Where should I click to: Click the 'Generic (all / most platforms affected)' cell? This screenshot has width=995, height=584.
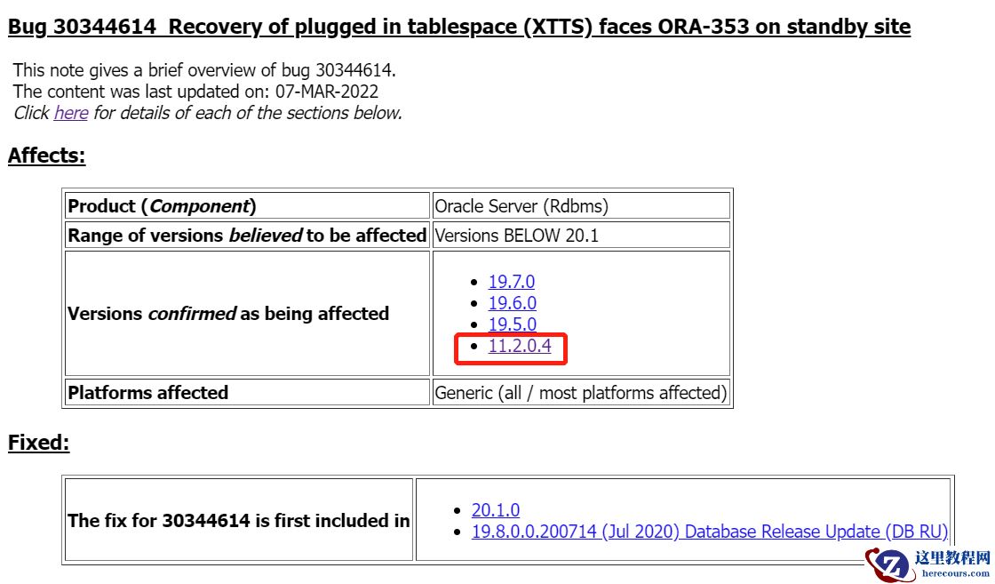(x=581, y=392)
